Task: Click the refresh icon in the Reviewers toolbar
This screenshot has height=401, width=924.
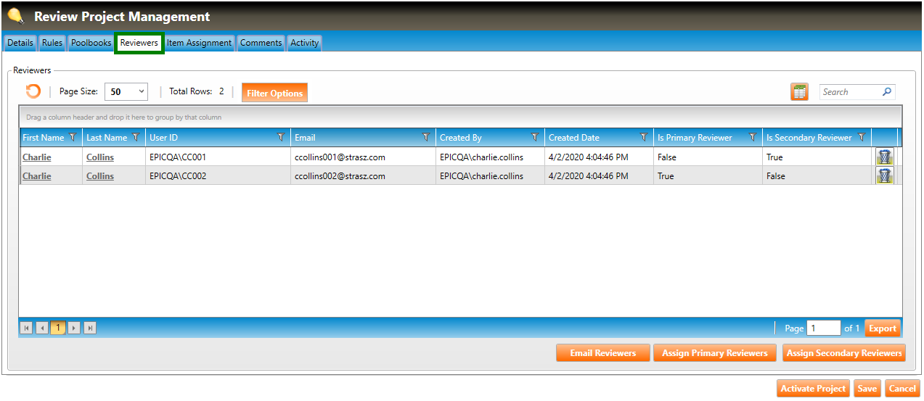Action: 33,91
